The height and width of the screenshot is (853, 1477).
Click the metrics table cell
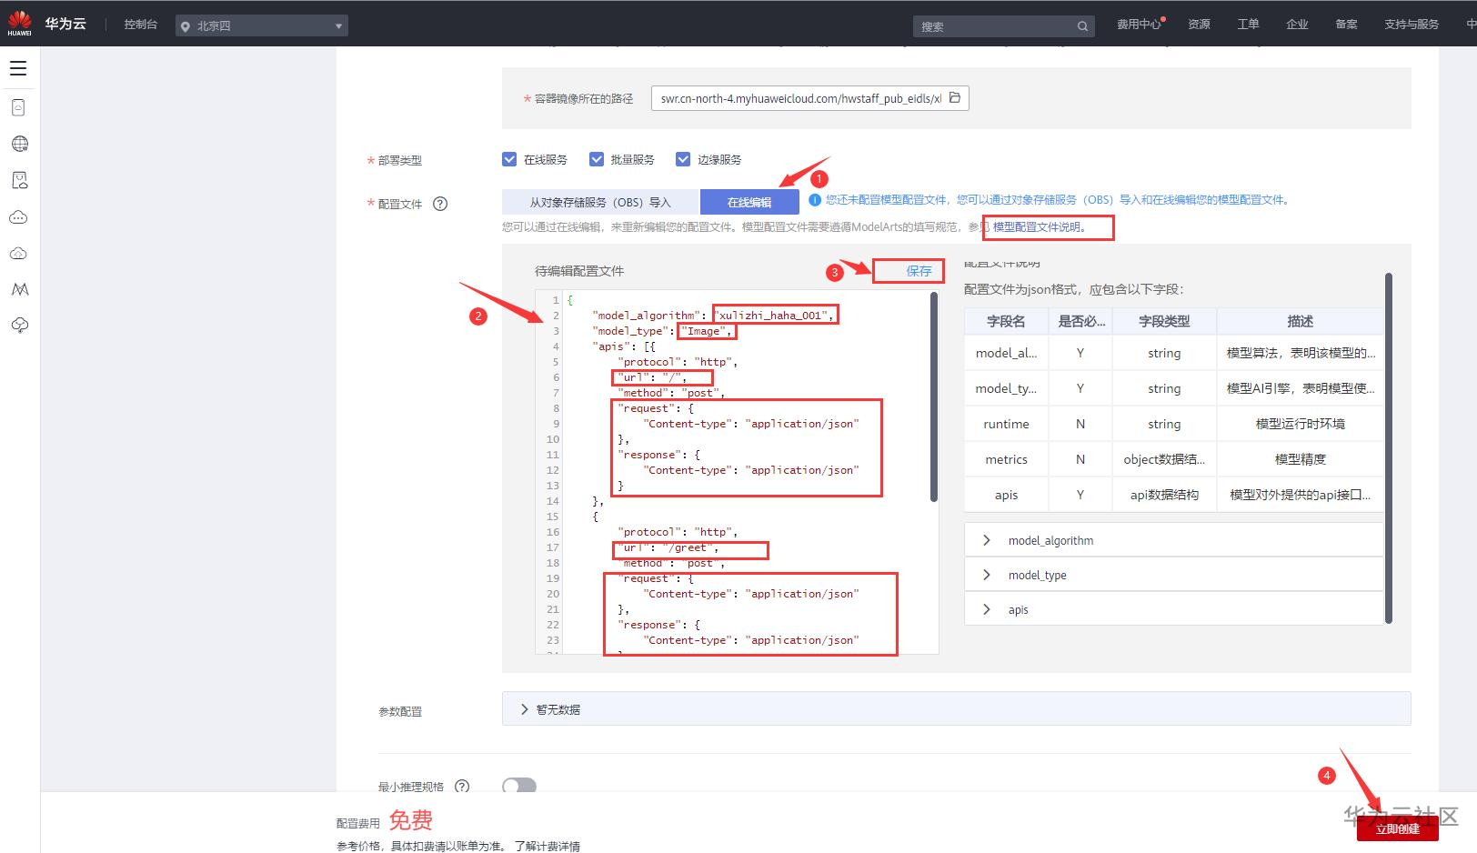click(x=1006, y=459)
